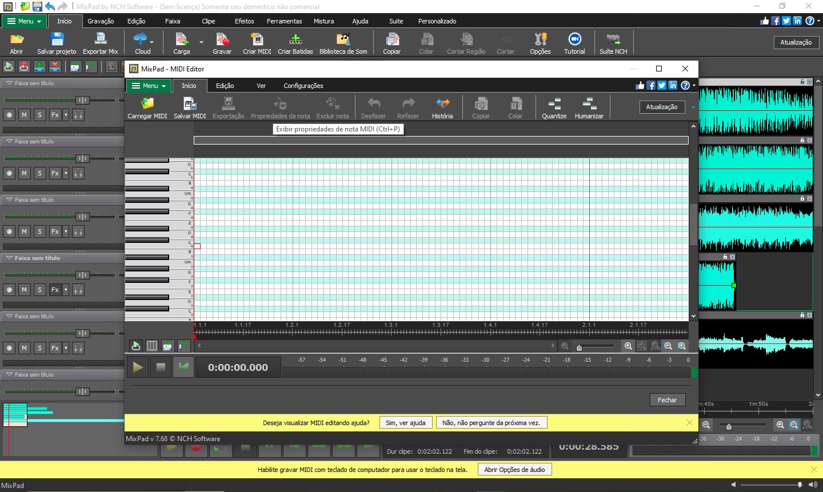823x492 pixels.
Task: Open the Menu dropdown in the MIDI editor
Action: pyautogui.click(x=148, y=85)
